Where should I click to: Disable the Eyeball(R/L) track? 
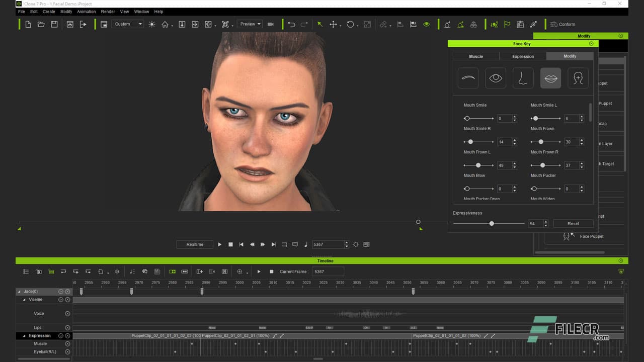pos(68,351)
